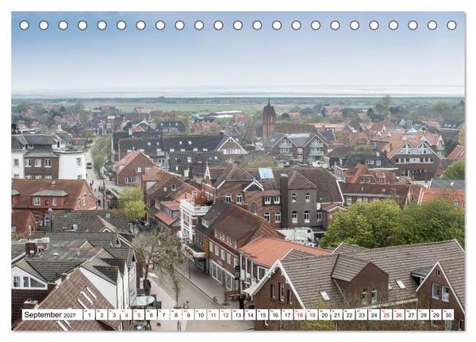
Task: Choose the red day 12 cell
Action: (225, 315)
